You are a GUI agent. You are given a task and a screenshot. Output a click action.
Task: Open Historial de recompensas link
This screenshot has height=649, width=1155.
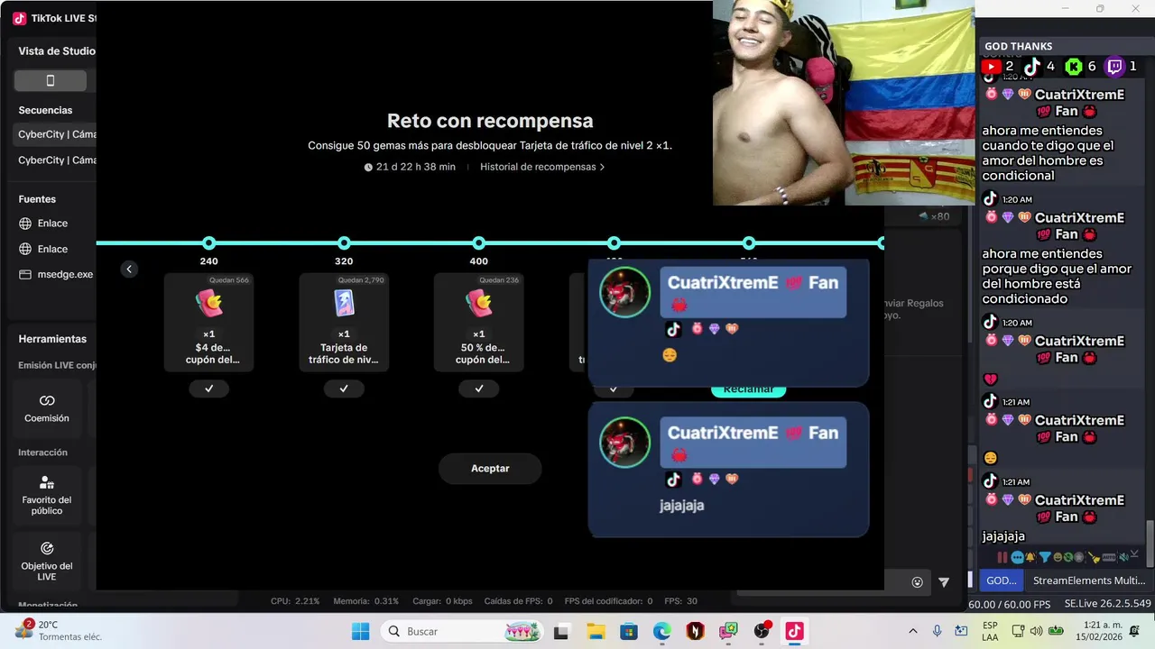click(542, 167)
